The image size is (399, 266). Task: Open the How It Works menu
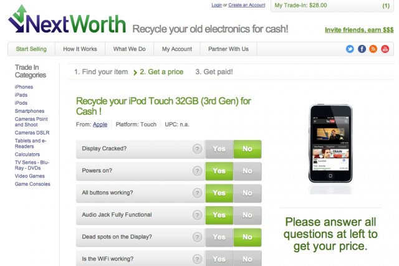[x=80, y=49]
